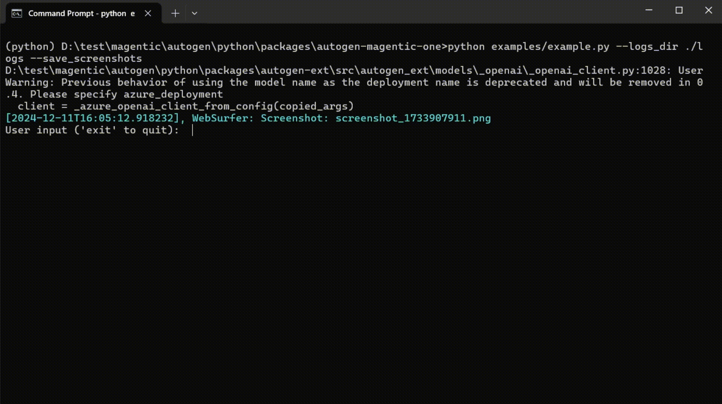Image resolution: width=722 pixels, height=404 pixels.
Task: Close the Command Prompt tab
Action: (x=148, y=13)
